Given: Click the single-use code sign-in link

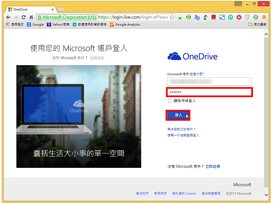Looking at the screenshot, I should (x=183, y=135).
